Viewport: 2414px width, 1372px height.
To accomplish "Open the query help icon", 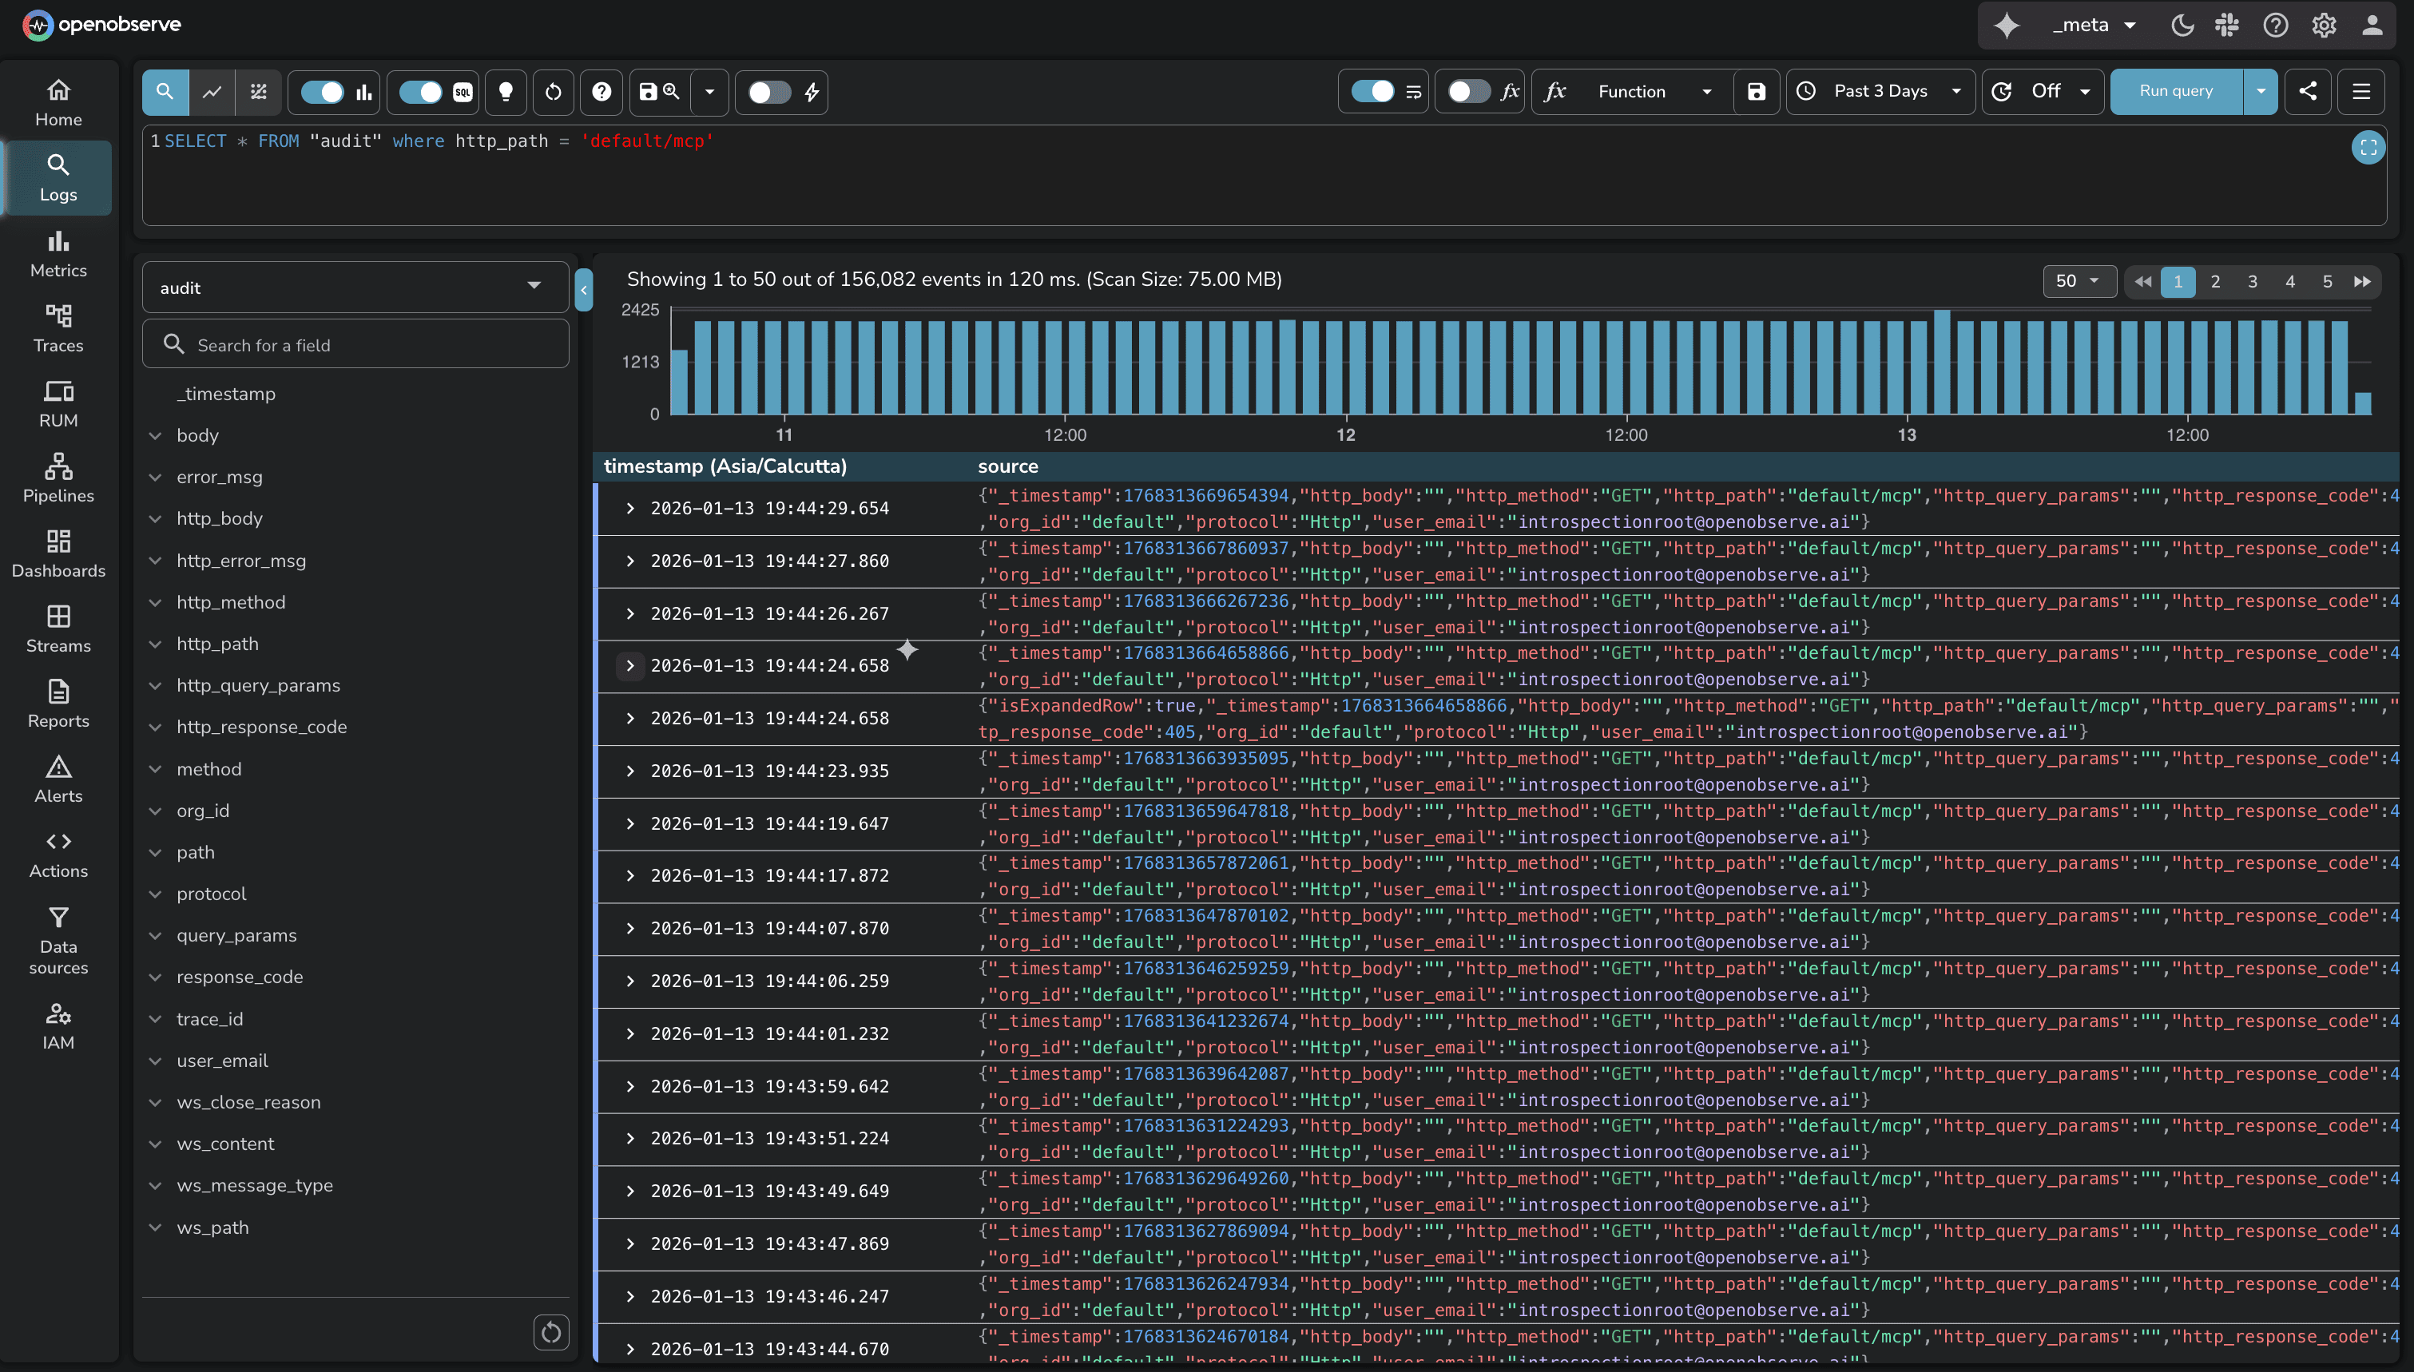I will 602,91.
